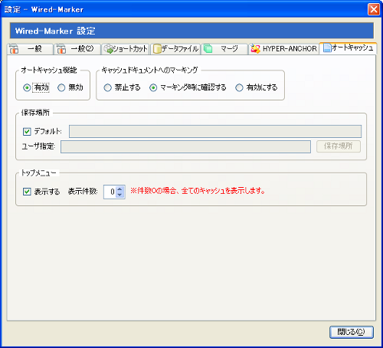Screen dimensions: 383x348
Task: Click the 一般(2) tab icon
Action: (x=61, y=48)
